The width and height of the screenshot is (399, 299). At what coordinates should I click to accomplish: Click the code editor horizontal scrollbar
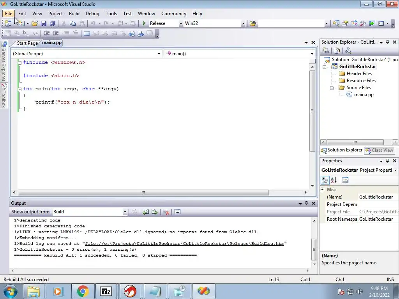[x=143, y=192]
